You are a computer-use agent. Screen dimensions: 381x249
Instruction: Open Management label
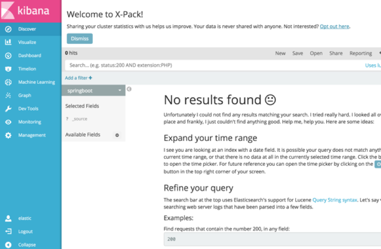click(32, 135)
